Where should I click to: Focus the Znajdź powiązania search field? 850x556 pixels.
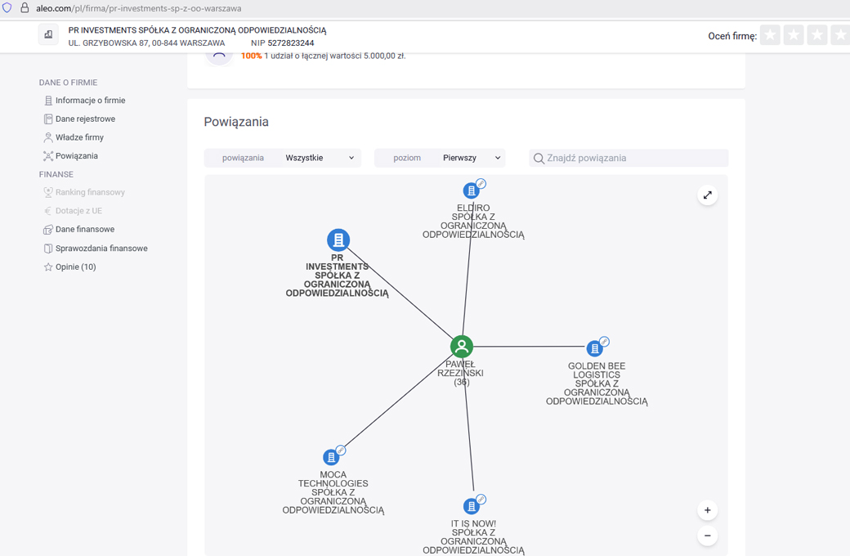click(x=629, y=158)
